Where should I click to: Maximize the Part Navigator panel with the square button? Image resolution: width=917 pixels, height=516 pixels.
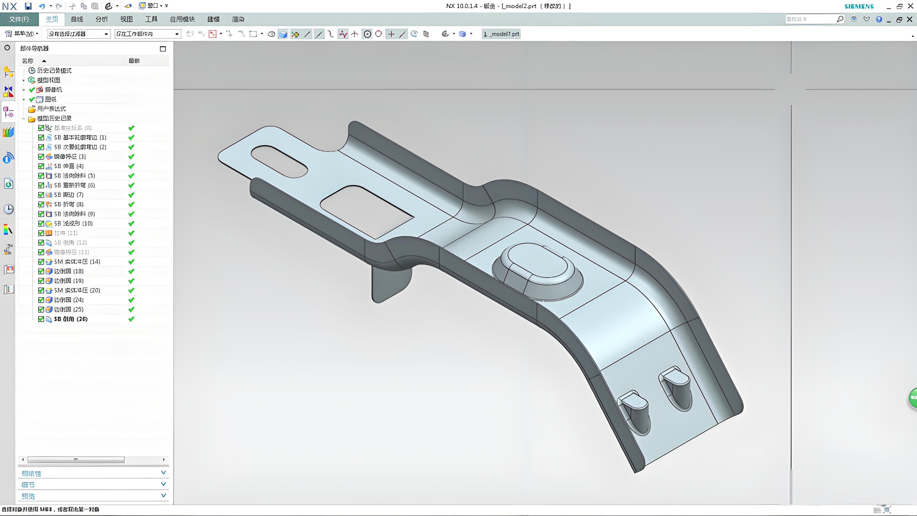tap(163, 49)
